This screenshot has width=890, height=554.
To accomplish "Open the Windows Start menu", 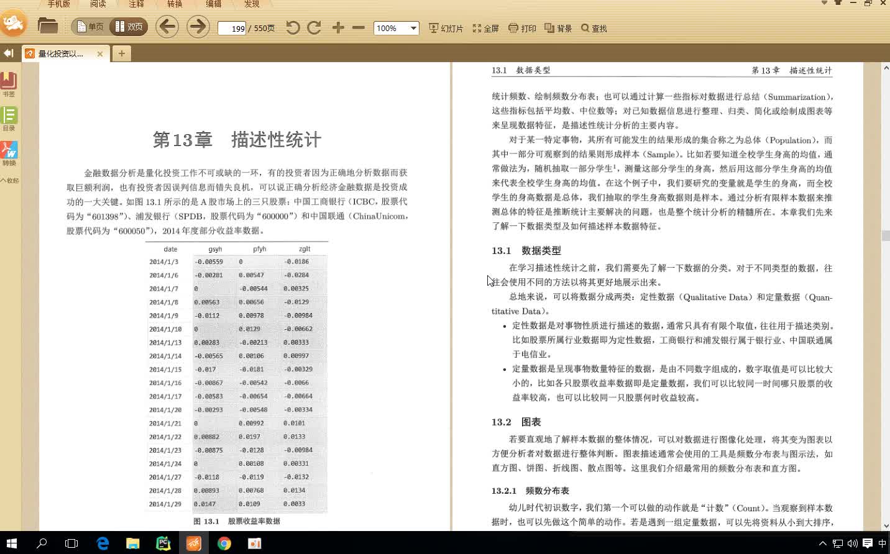I will [11, 543].
